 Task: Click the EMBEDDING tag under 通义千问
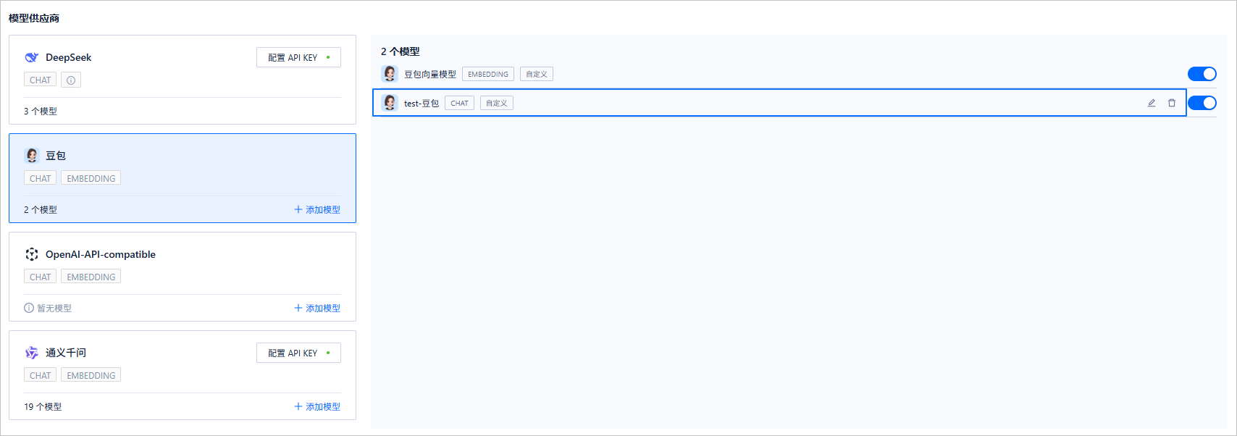click(x=91, y=376)
